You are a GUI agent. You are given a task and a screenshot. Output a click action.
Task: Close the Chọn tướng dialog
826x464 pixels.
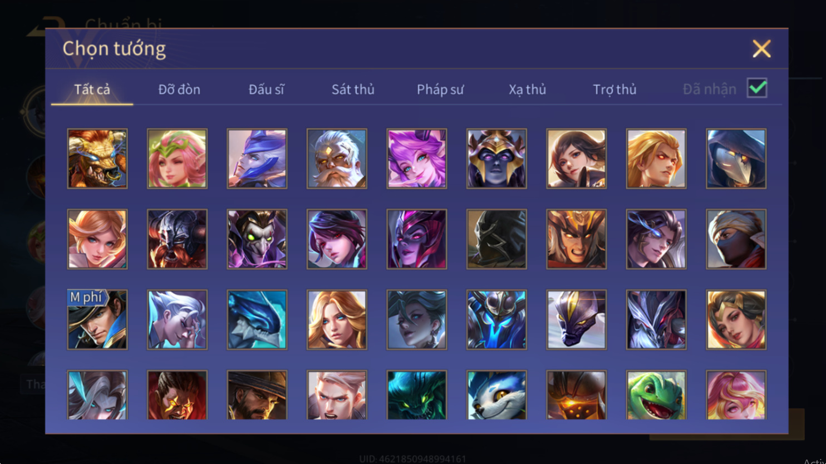[761, 49]
